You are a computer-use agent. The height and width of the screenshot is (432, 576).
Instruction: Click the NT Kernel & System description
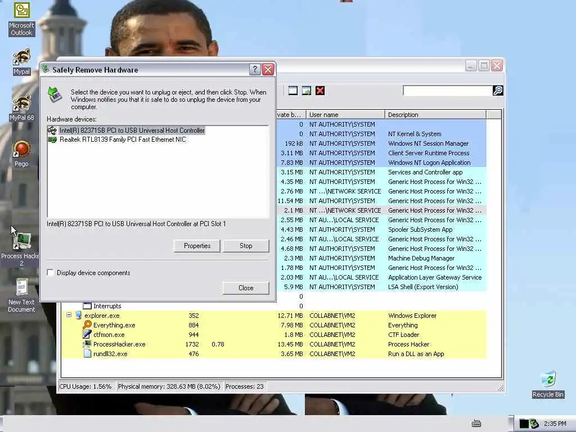415,134
